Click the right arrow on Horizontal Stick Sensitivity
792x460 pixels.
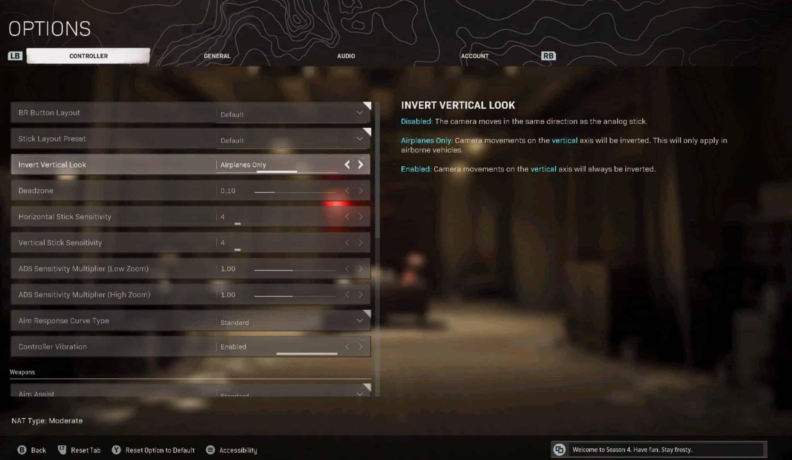pos(360,216)
